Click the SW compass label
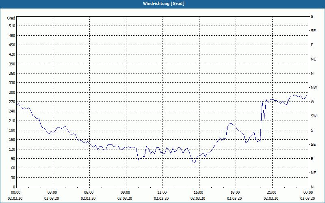This screenshot has height=203, width=325. click(x=314, y=116)
